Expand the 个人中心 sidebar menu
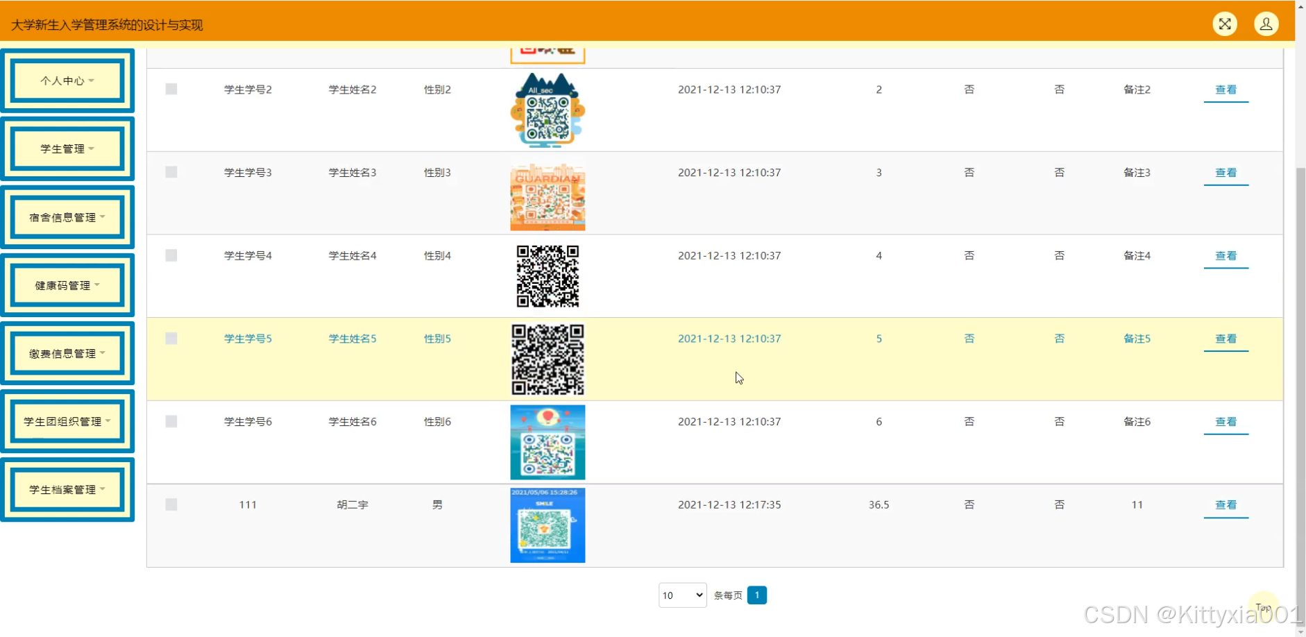The image size is (1306, 637). (67, 80)
